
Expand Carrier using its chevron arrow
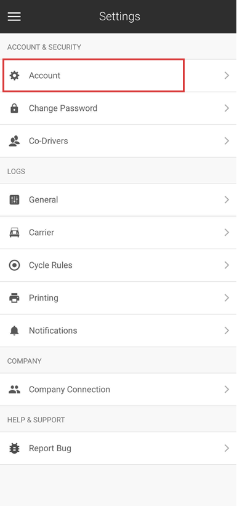click(227, 233)
